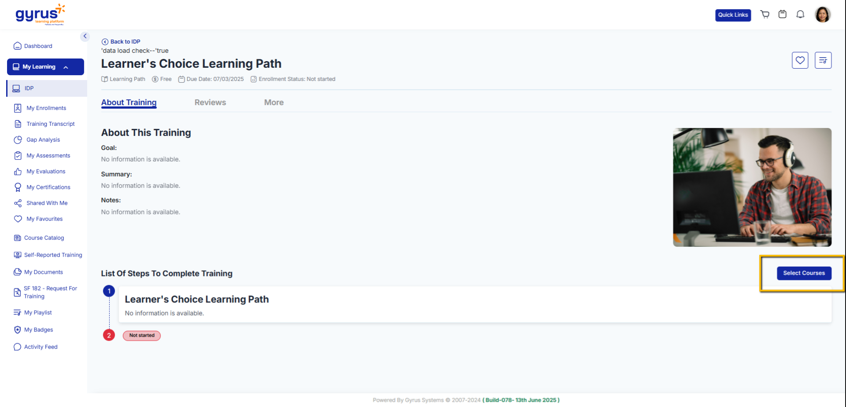Open My Enrollments
Viewport: 846px width, 407px height.
click(x=40, y=108)
